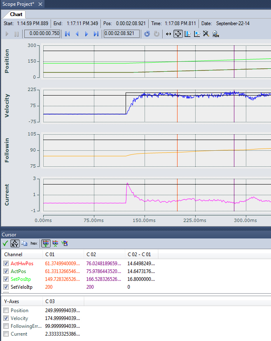Step forward with right blue arrow
Viewport: 271px width, 341px height.
[86, 34]
